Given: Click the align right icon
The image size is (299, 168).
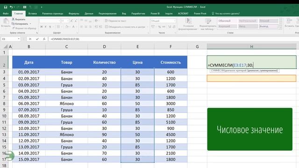Looking at the screenshot, I should click(90, 27).
